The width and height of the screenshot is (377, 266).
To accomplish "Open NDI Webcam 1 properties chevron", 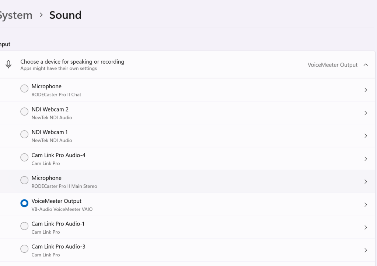I will coord(366,136).
